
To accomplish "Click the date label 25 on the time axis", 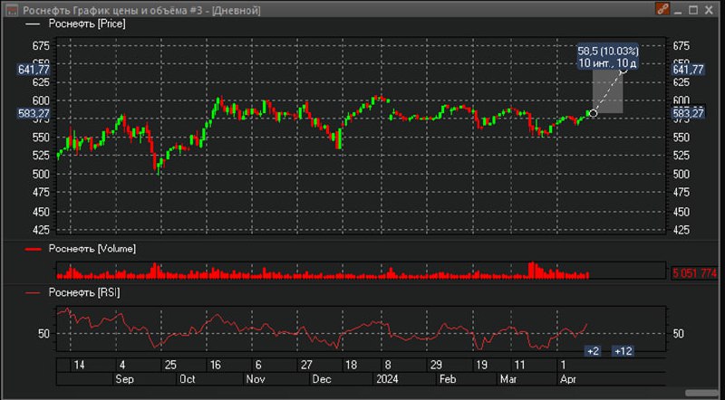I will [x=170, y=365].
